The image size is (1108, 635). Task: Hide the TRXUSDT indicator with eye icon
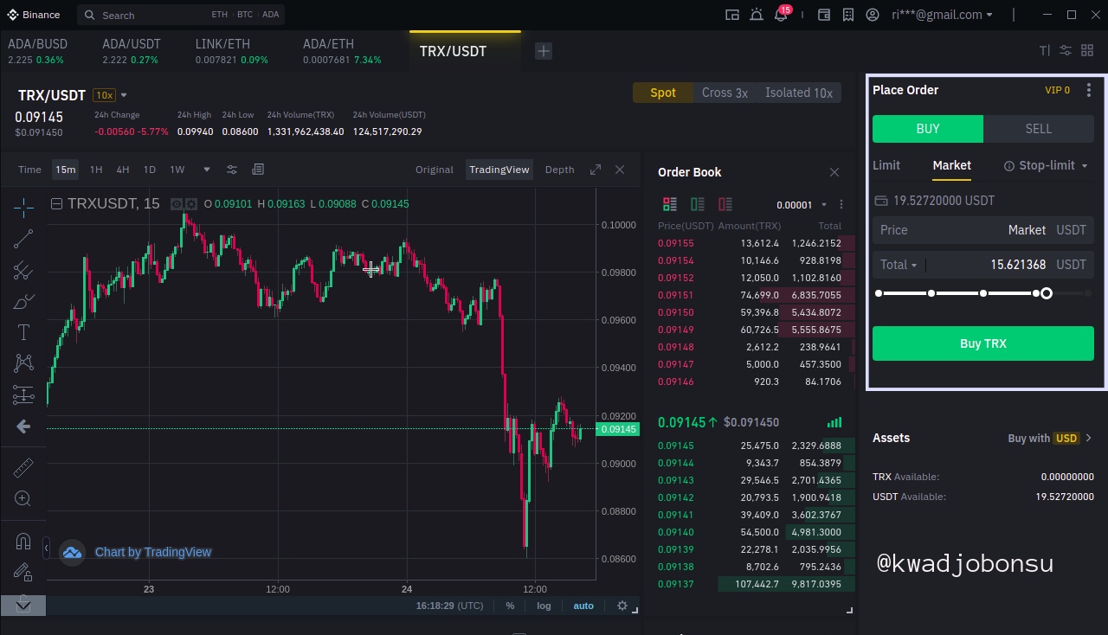pos(177,204)
